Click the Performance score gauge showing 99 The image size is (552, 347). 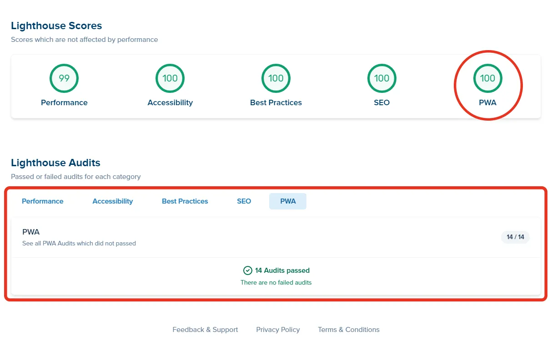[64, 78]
